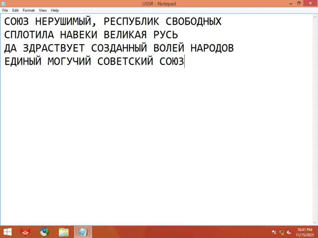Click the word ВЕЛИКАЯ
This screenshot has height=238, width=318.
125,35
